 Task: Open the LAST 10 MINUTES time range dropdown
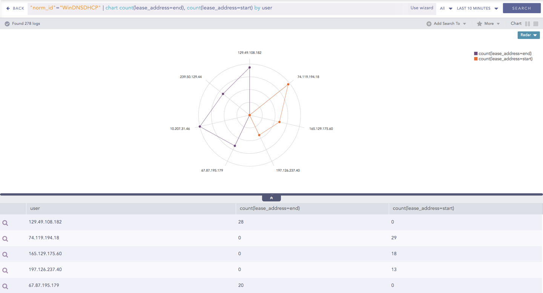tap(477, 8)
